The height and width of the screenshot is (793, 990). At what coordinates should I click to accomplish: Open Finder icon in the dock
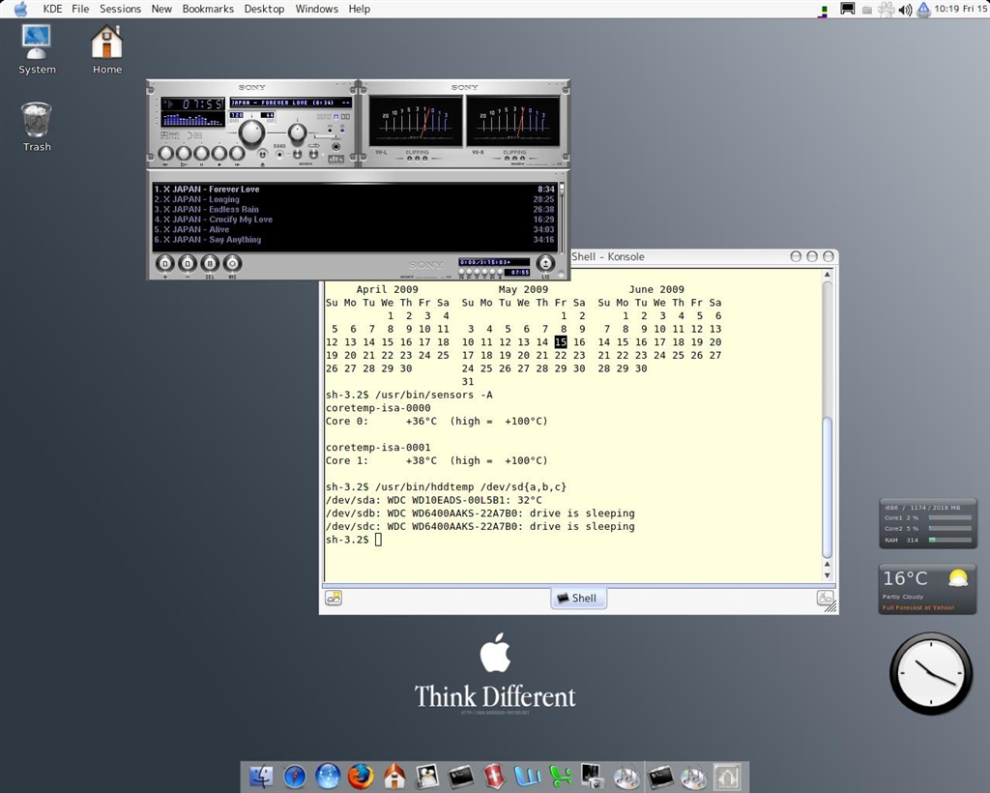pos(261,776)
